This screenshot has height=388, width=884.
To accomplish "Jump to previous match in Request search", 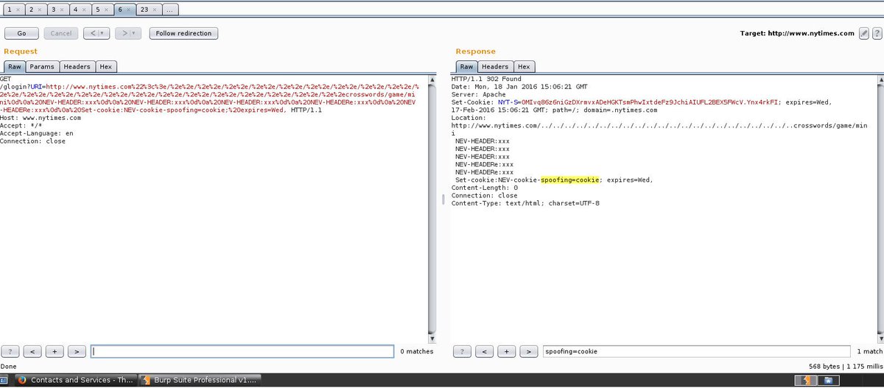I will [x=33, y=352].
